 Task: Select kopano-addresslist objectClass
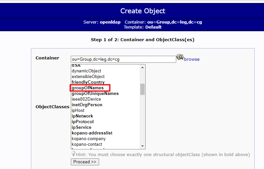92,133
